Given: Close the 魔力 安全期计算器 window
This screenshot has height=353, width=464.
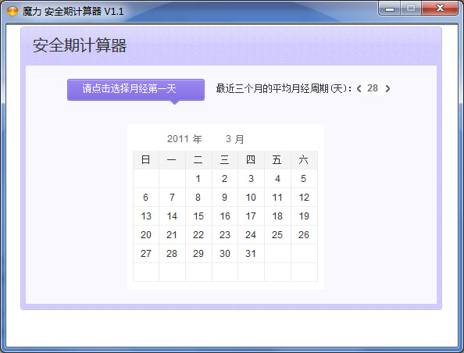Looking at the screenshot, I should [440, 8].
